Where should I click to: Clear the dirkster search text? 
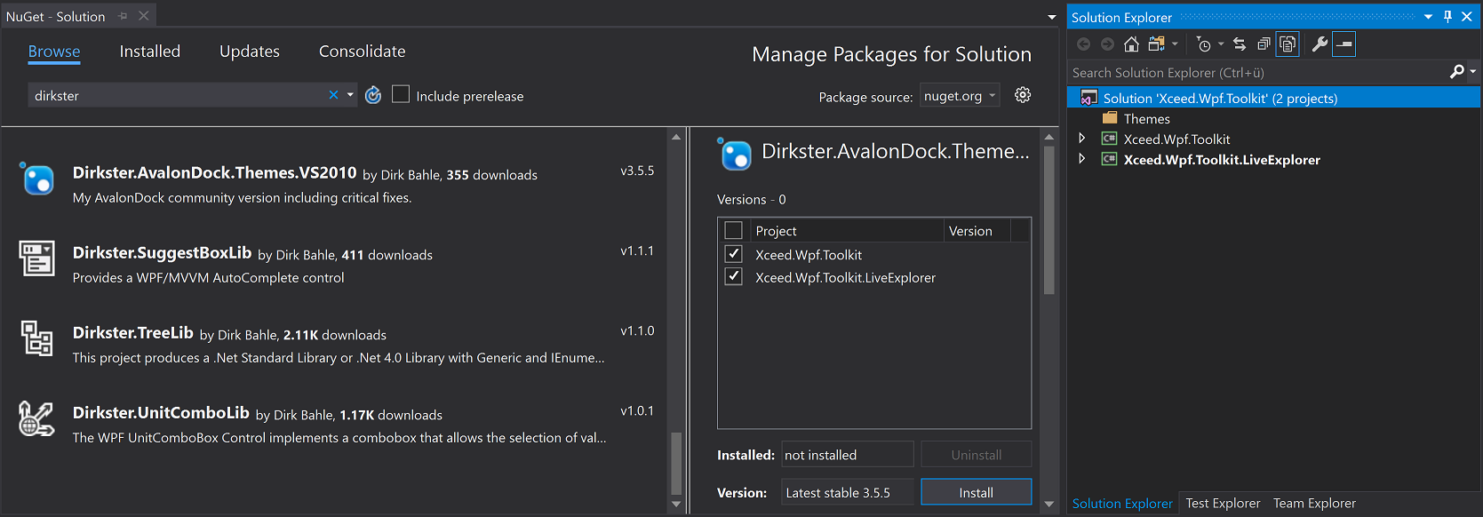[x=333, y=95]
